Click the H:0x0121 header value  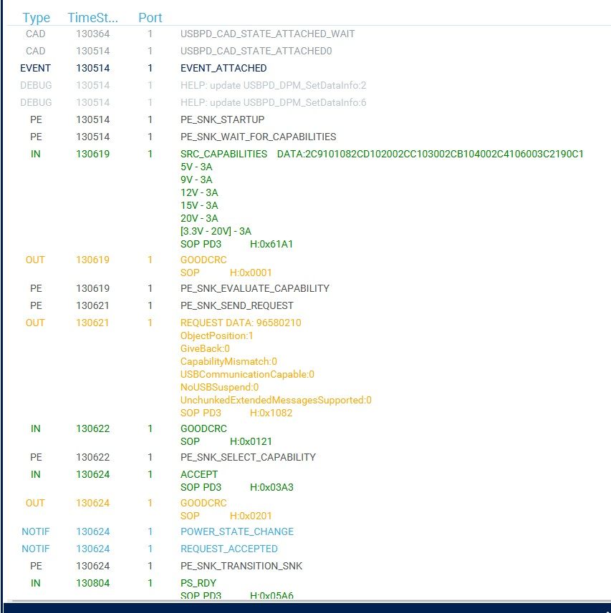pos(251,442)
